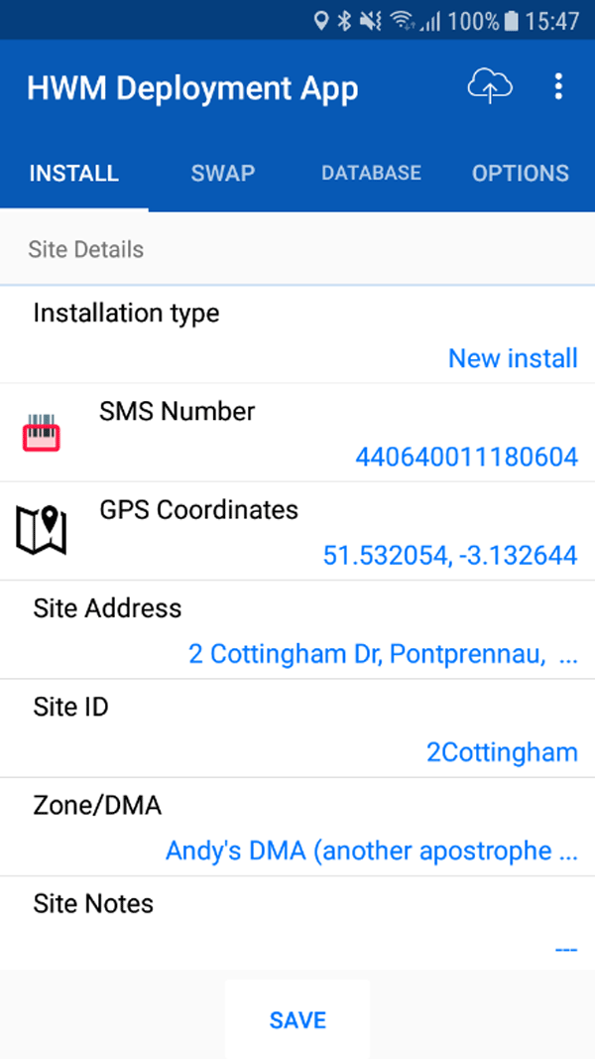Tap the barcode scanner icon

click(x=42, y=434)
